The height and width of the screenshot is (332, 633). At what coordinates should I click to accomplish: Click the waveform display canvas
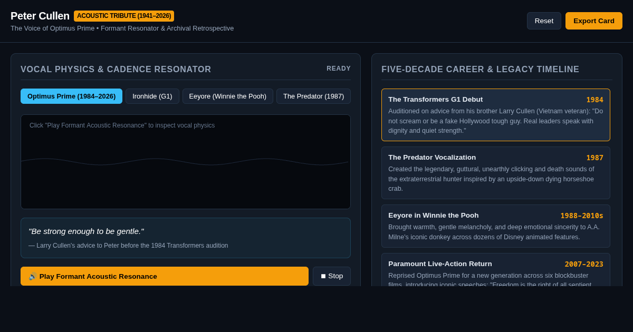coord(186,162)
